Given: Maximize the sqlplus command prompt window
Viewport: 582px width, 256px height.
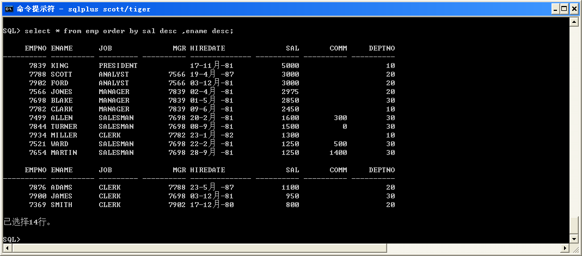Looking at the screenshot, I should (564, 9).
